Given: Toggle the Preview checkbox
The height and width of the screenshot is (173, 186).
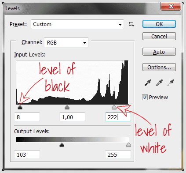Looking at the screenshot, I should pos(145,98).
